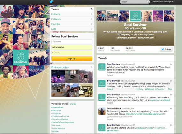The image size is (182, 134).
Task: Click the Twitter bird logo in top bar
Action: coord(51,2)
